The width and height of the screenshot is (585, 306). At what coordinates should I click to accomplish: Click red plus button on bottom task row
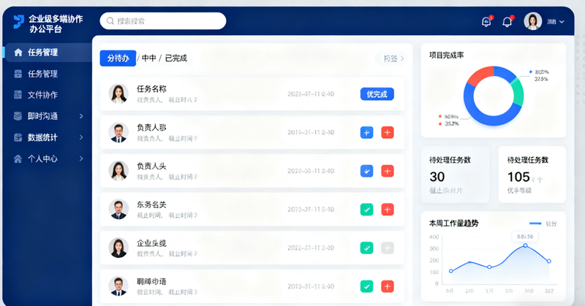pyautogui.click(x=388, y=286)
